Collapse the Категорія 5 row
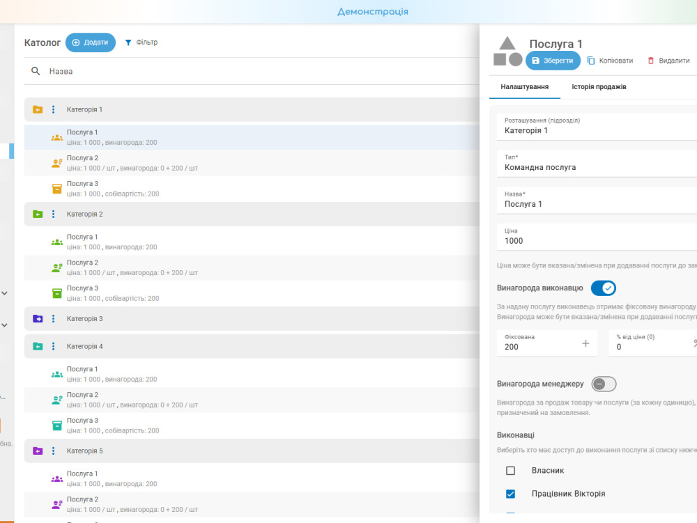The width and height of the screenshot is (697, 523). point(252,451)
